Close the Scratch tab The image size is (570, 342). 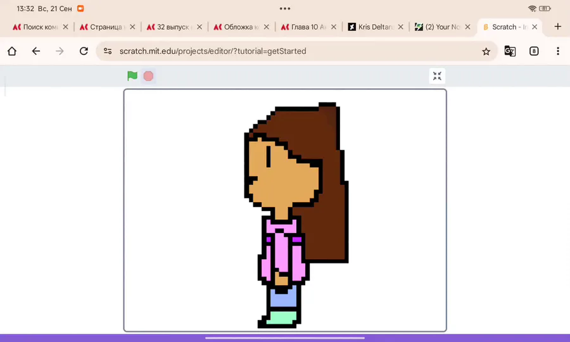pyautogui.click(x=535, y=27)
